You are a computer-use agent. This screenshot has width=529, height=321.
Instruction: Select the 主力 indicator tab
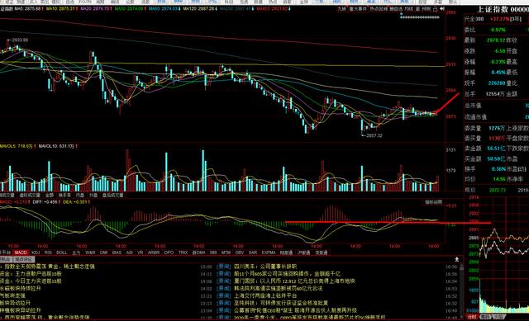point(76,253)
